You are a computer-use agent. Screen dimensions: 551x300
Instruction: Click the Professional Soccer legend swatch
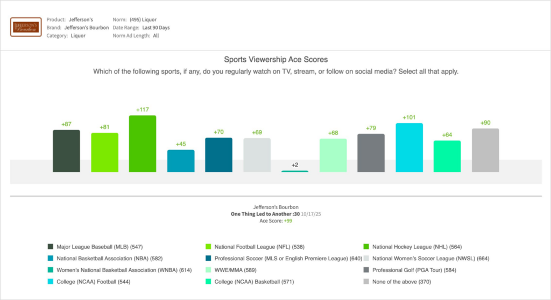pos(209,259)
